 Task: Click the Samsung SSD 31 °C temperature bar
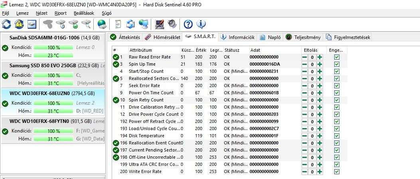53,84
